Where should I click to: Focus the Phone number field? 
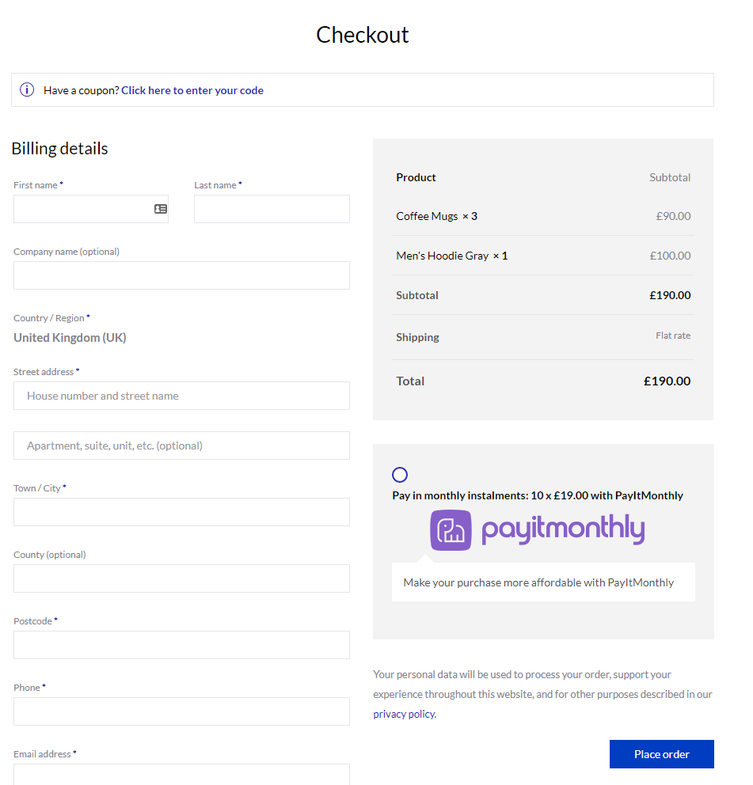click(x=181, y=711)
